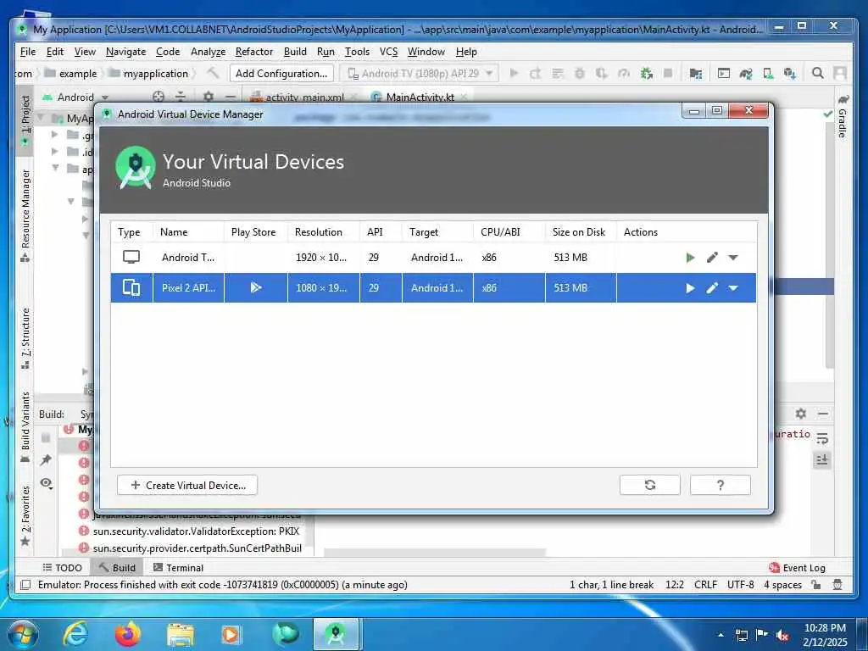Click the phone type icon in Pixel 2 row
The height and width of the screenshot is (651, 868).
131,287
